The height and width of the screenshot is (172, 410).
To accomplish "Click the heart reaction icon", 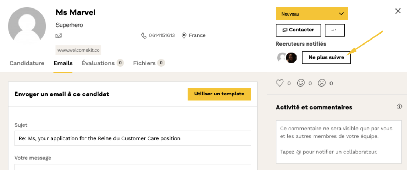I will (280, 83).
